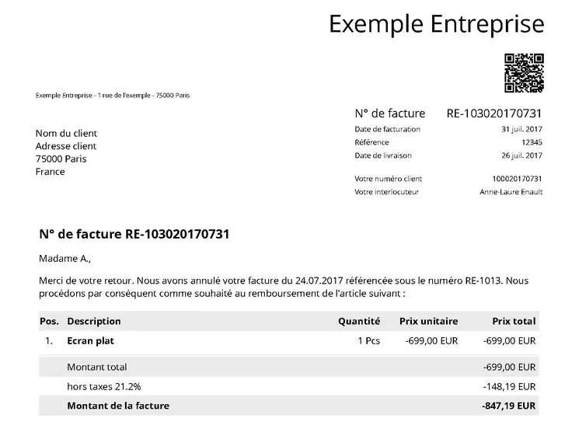The image size is (565, 429).
Task: Select the tax amount -148,19 EUR
Action: click(509, 386)
